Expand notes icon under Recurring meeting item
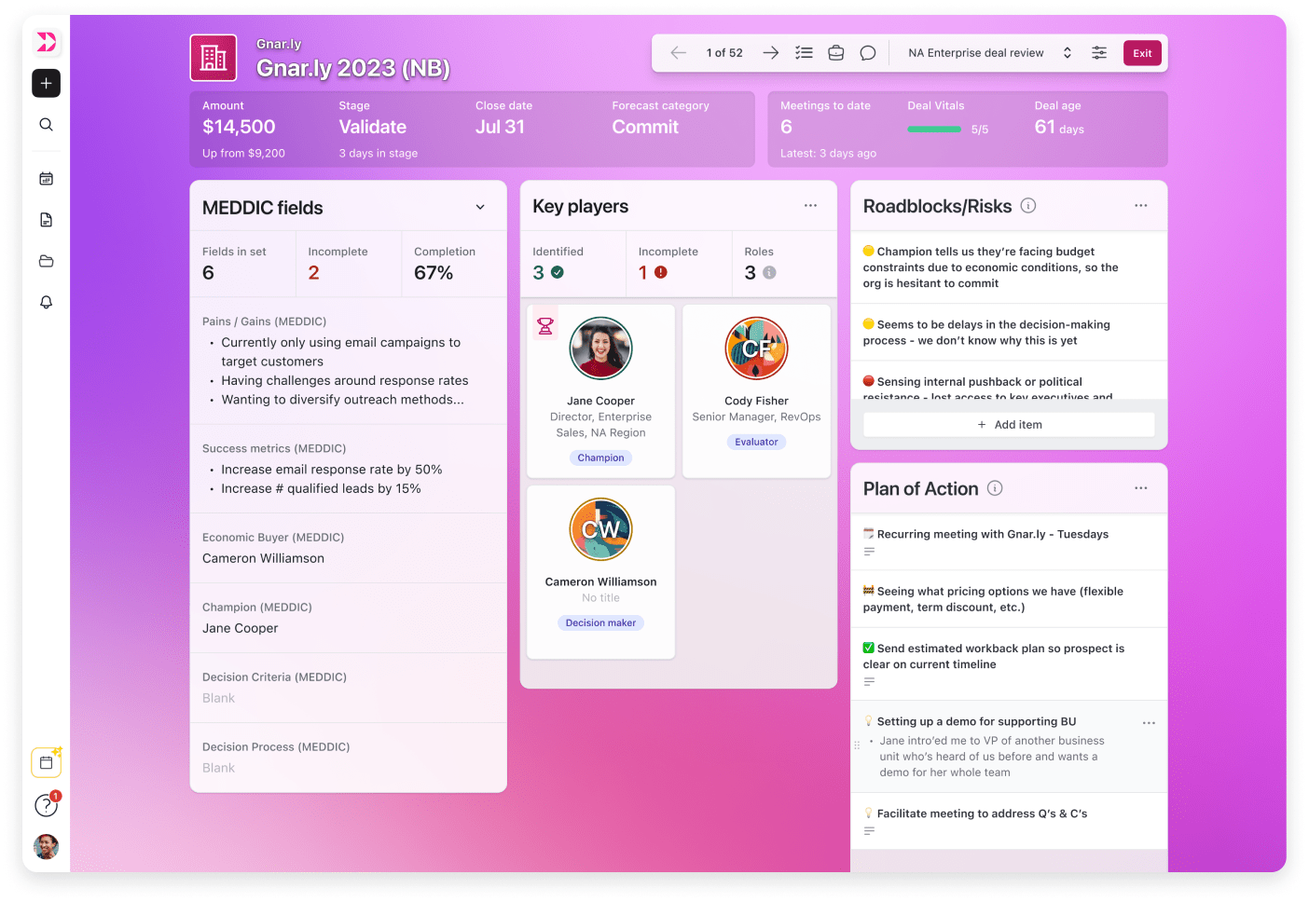This screenshot has height=902, width=1309. click(x=869, y=552)
